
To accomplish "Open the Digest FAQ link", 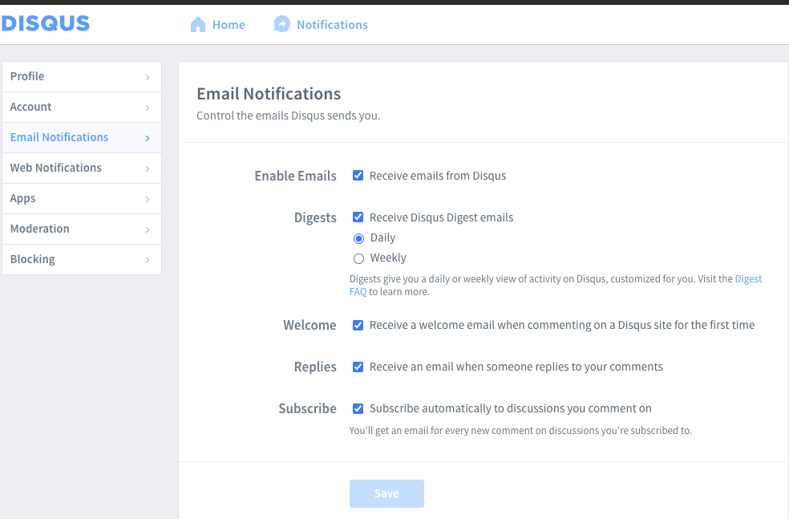I will [748, 279].
